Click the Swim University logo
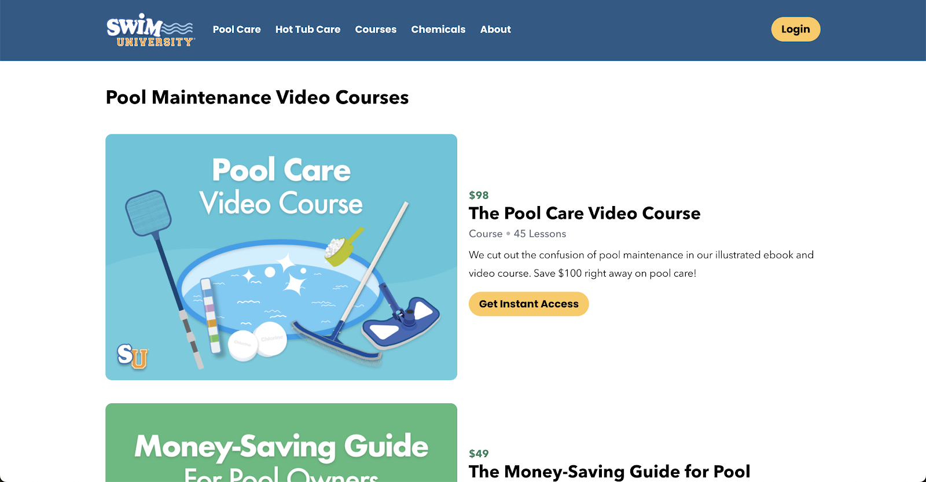The image size is (926, 482). click(x=150, y=30)
